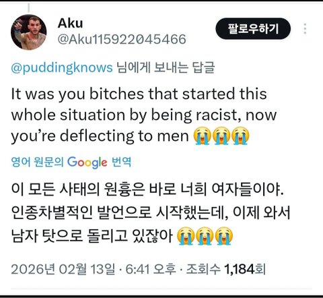Click the 영어 원문의 translation source text
The image size is (323, 298).
tap(37, 162)
